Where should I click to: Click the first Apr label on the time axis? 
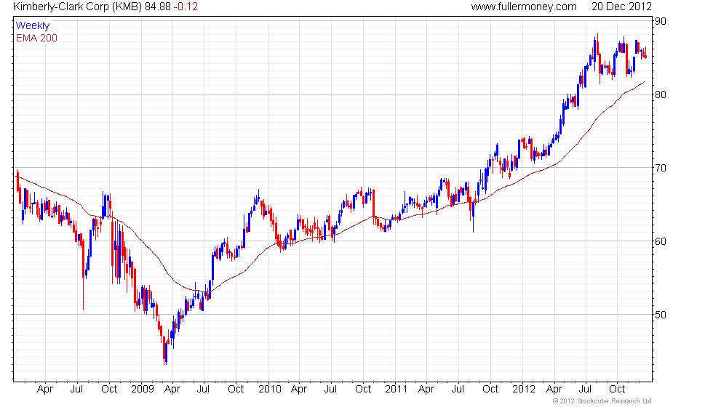[45, 390]
